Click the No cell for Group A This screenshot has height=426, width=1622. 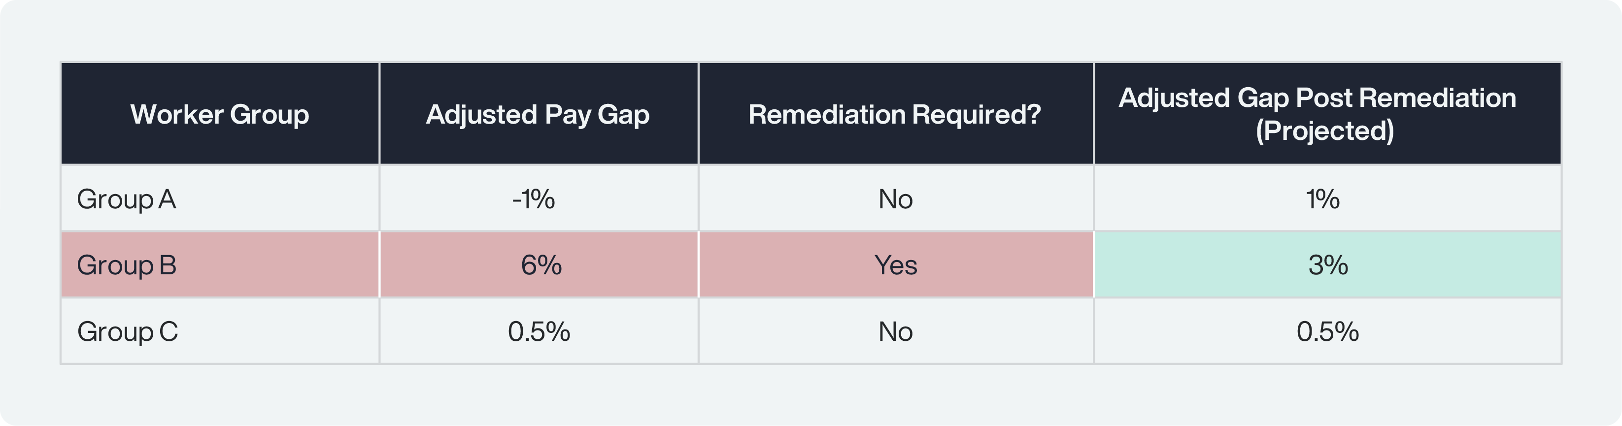click(x=895, y=199)
